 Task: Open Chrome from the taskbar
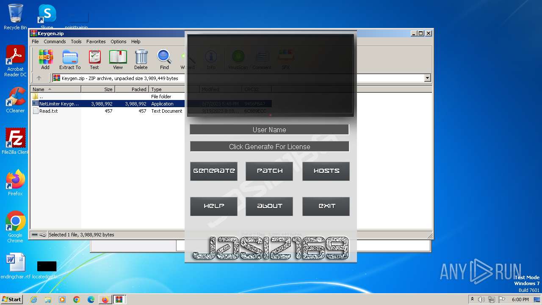coord(77,299)
